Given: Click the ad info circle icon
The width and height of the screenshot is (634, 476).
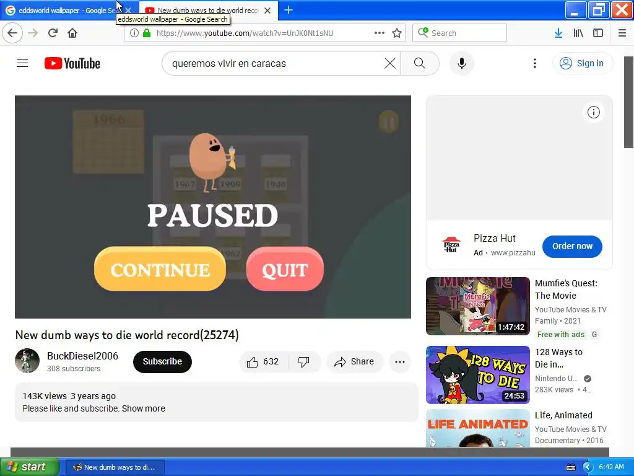Looking at the screenshot, I should pos(593,112).
